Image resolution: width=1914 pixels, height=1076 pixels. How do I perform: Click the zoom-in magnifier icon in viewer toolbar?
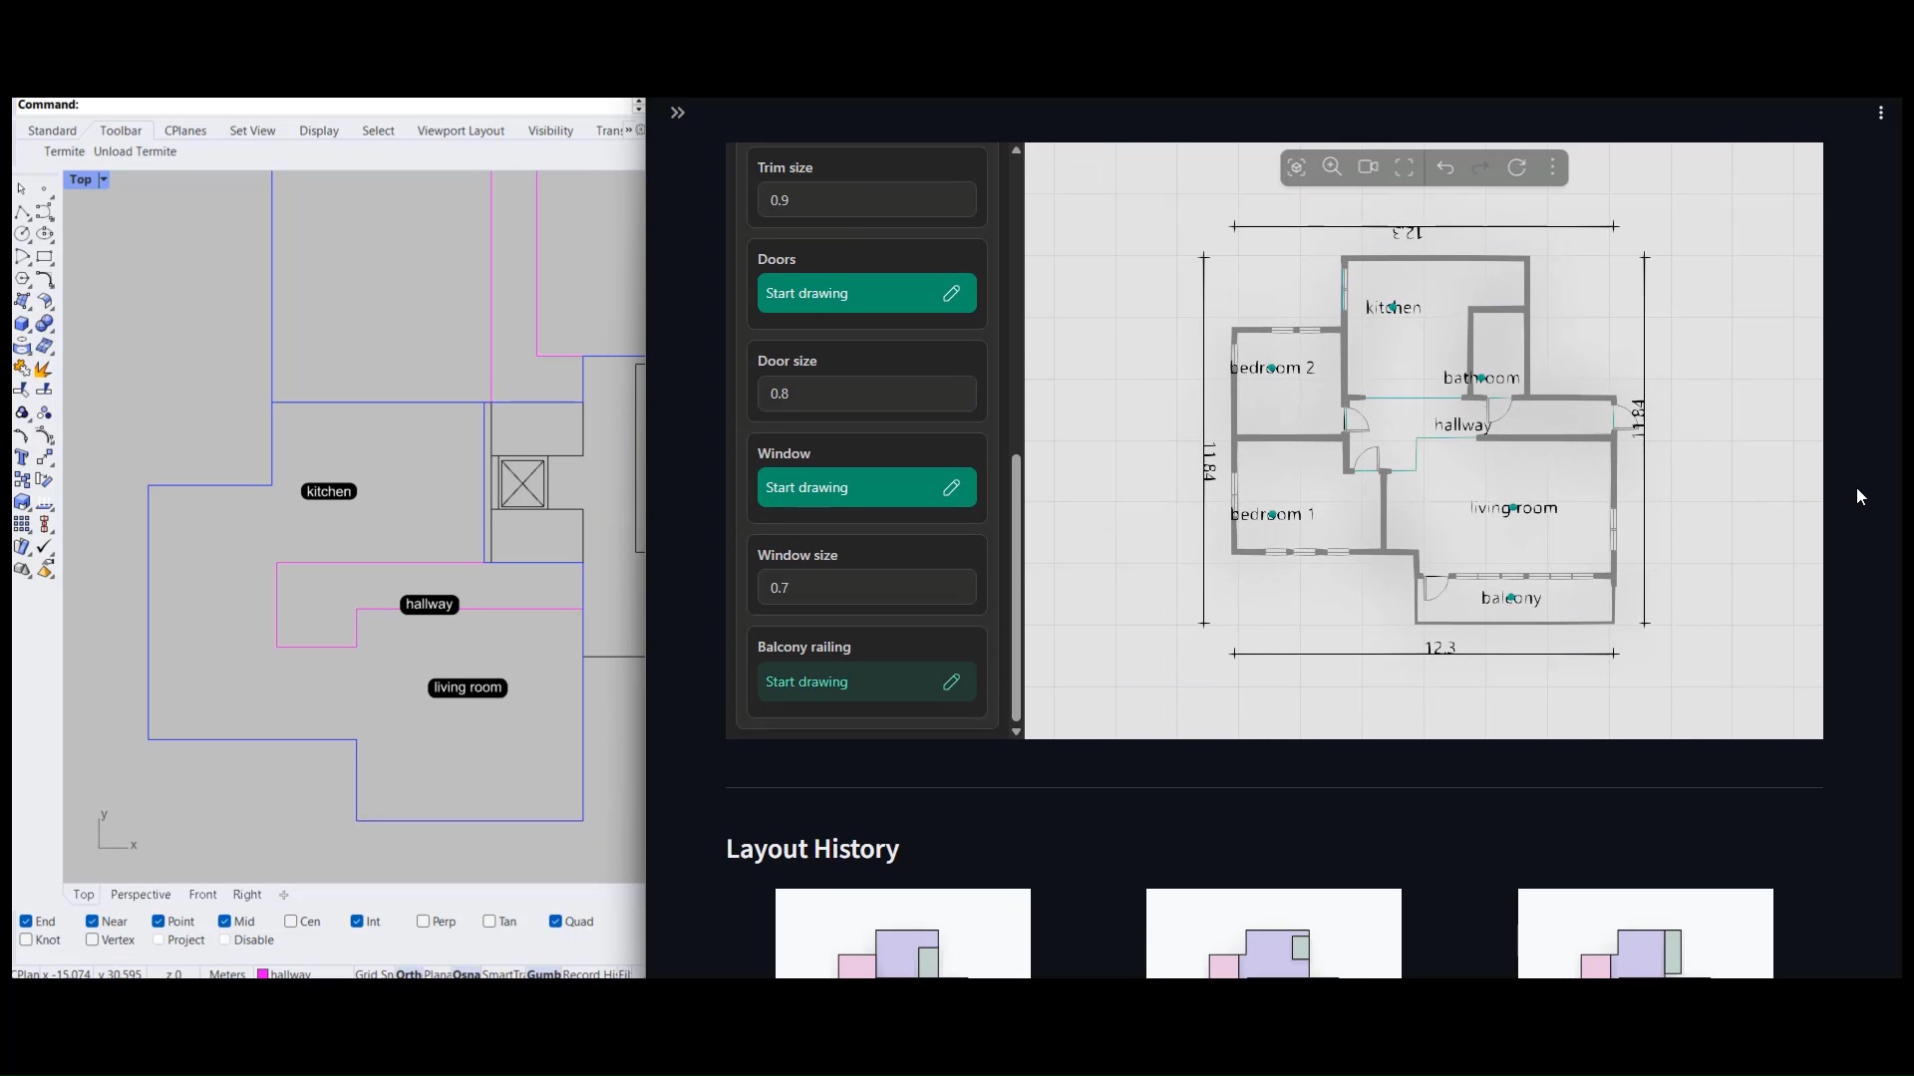tap(1333, 167)
